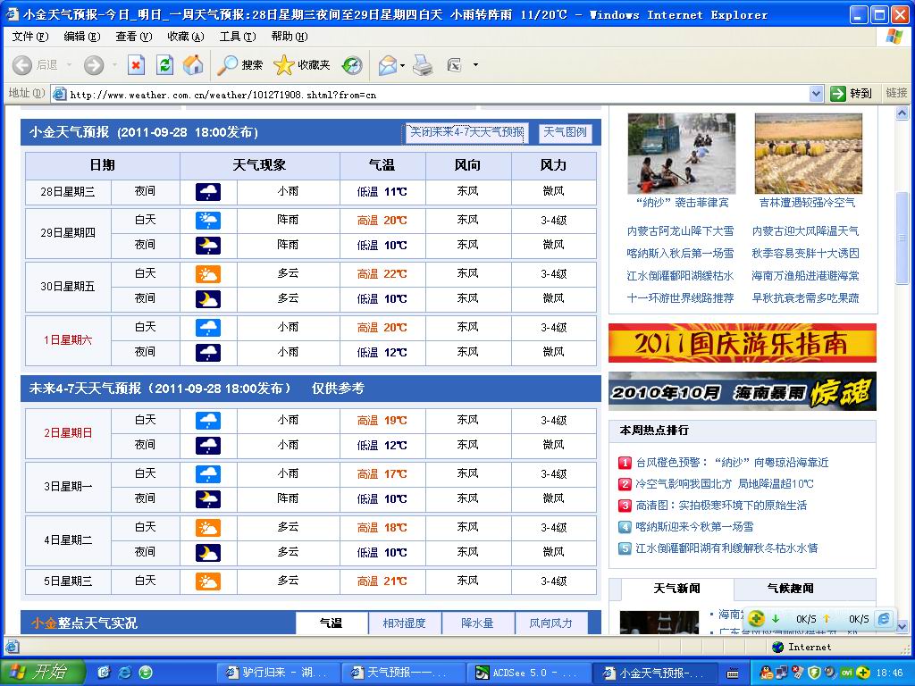Open the 纳沙袭击菲律宾 flood thumbnail
This screenshot has width=915, height=686.
pyautogui.click(x=682, y=154)
